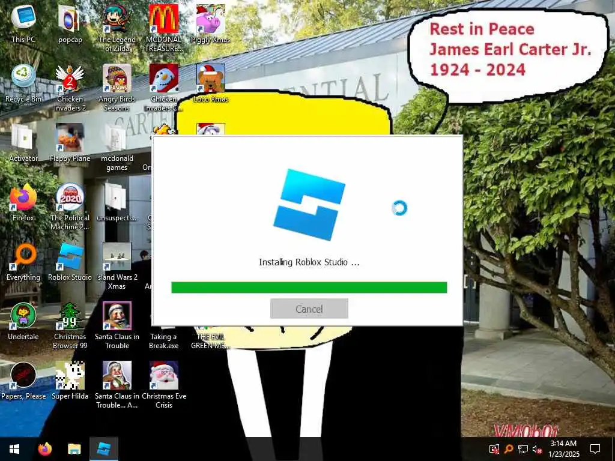The height and width of the screenshot is (461, 615).
Task: Open the unsuspecti... desktop file
Action: click(x=117, y=202)
